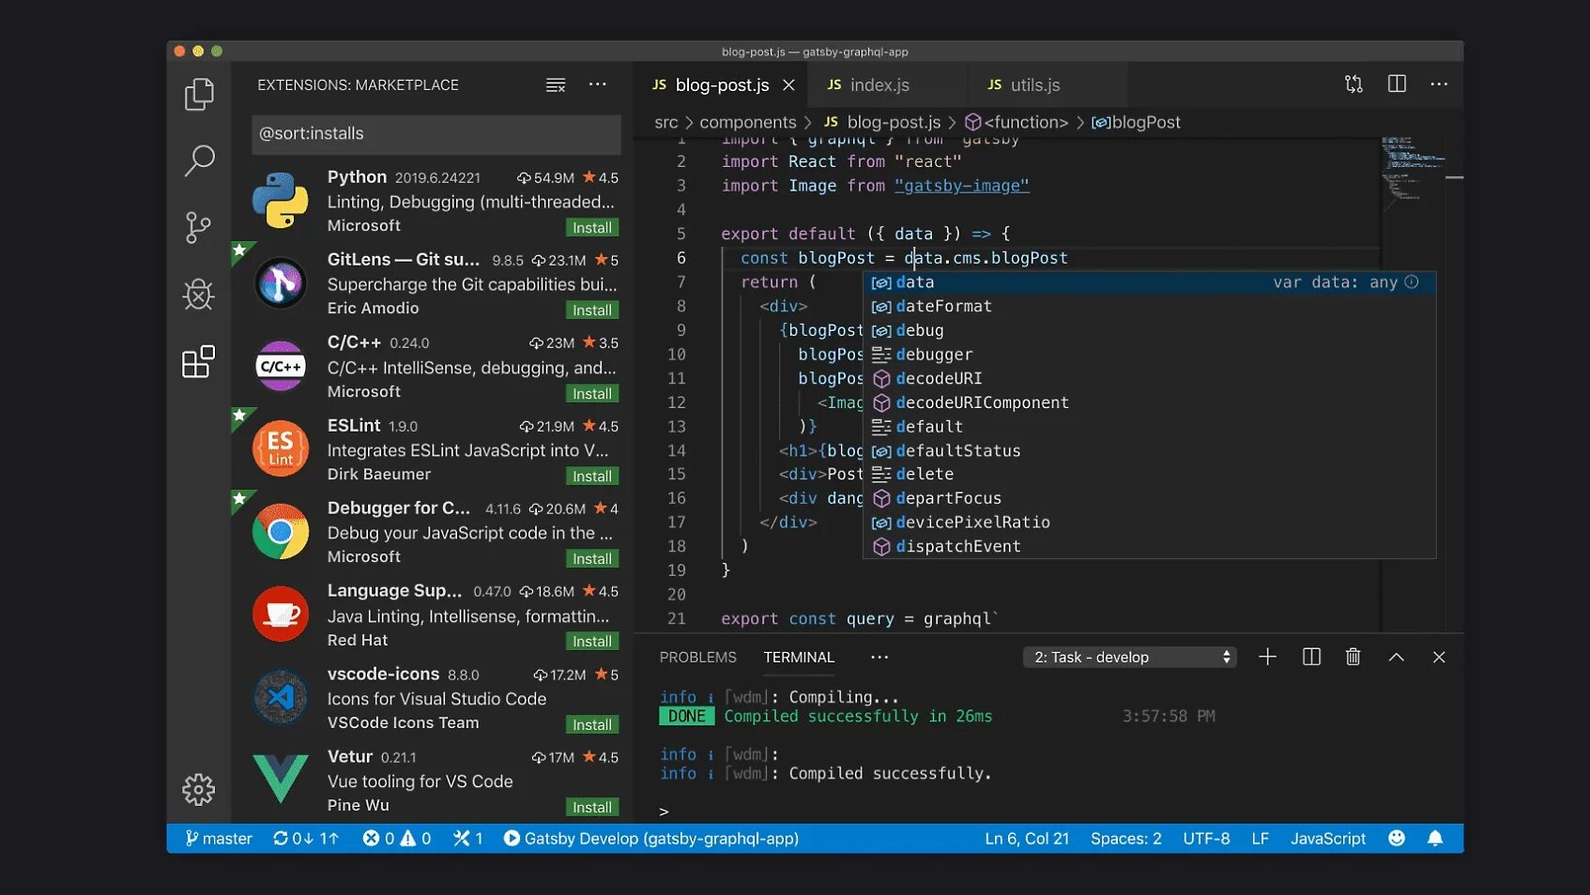Image resolution: width=1590 pixels, height=895 pixels.
Task: Show details for the data suggestion info icon
Action: [x=1412, y=281]
